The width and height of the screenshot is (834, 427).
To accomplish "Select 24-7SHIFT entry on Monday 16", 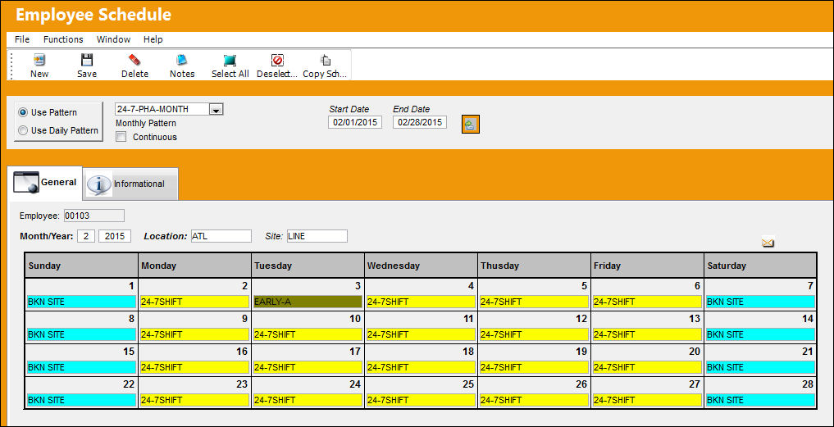I will (194, 367).
